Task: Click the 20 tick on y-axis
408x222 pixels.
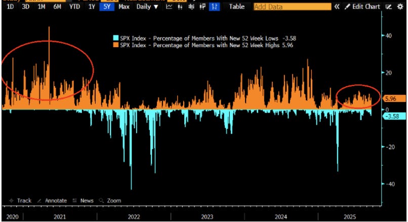Action: [388, 73]
